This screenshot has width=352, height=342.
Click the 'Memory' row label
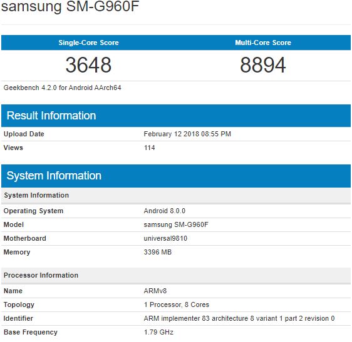point(17,252)
